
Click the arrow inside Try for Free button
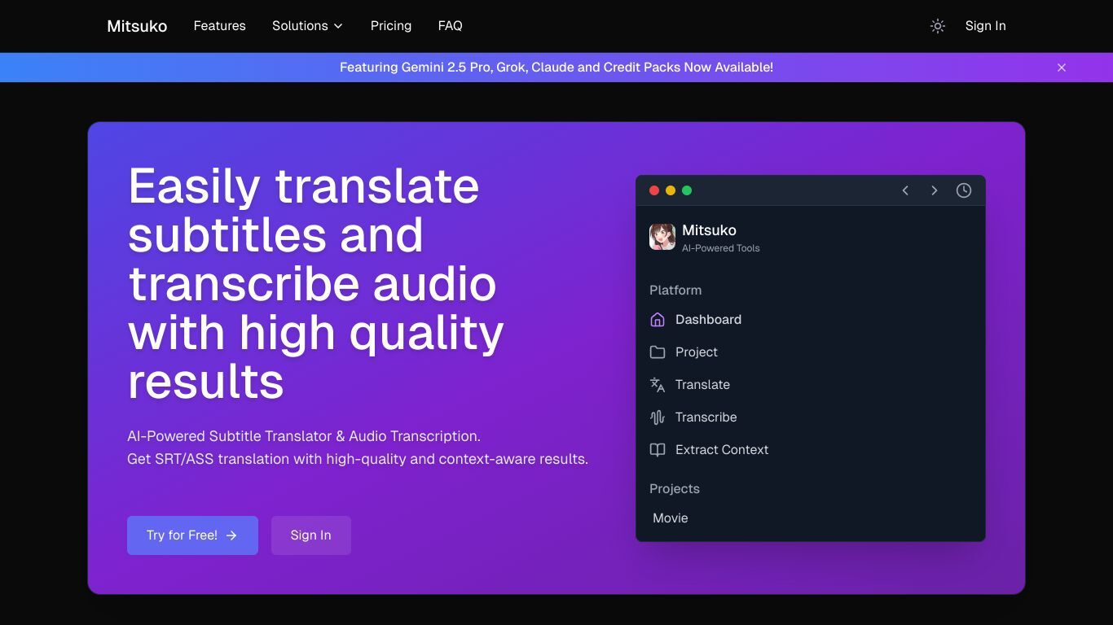(x=231, y=535)
